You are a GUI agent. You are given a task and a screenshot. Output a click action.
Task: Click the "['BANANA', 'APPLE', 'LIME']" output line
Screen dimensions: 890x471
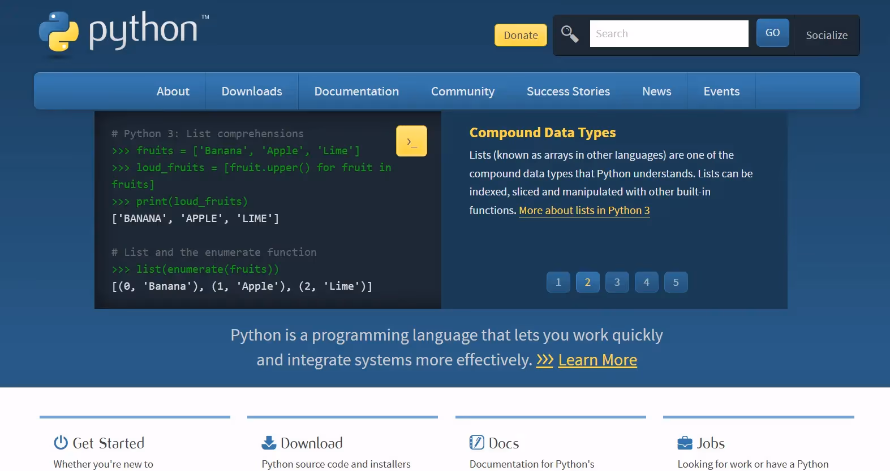(195, 219)
